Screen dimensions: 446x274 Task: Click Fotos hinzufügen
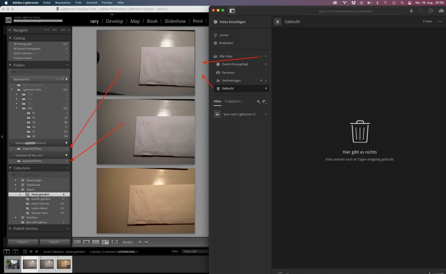(x=232, y=22)
